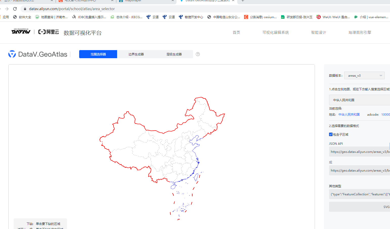Click the site security padlock icon

pos(25,8)
